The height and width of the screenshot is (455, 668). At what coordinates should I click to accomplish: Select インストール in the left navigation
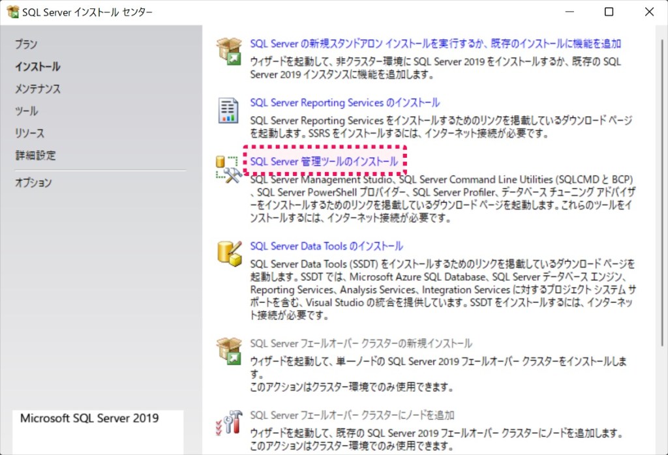click(x=37, y=66)
